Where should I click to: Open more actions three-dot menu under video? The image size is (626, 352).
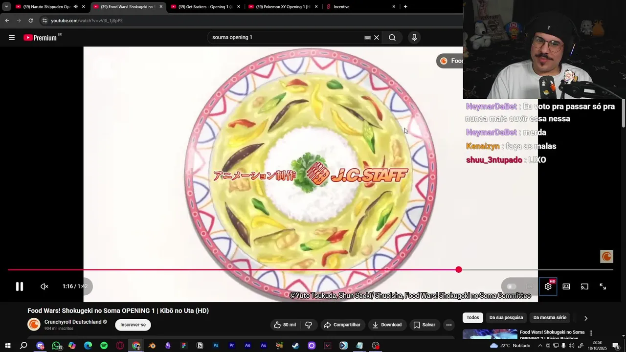point(449,325)
